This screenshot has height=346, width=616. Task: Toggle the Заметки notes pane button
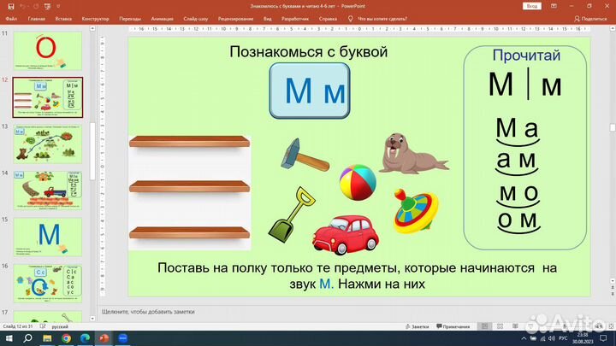[x=418, y=326]
